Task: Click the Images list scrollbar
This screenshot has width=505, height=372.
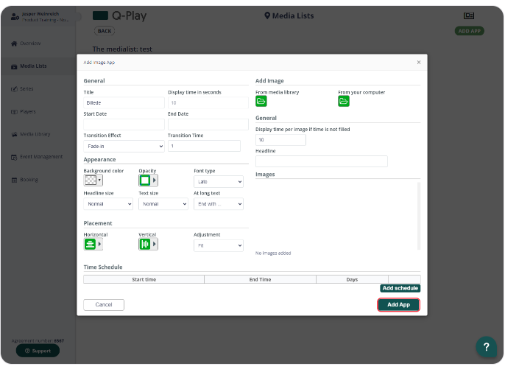Action: pyautogui.click(x=419, y=216)
